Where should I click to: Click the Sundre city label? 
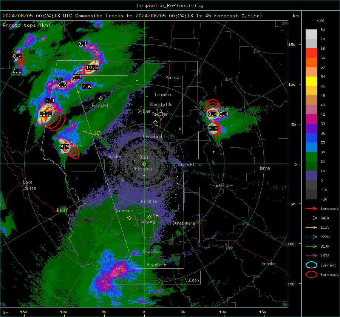[x=114, y=156]
